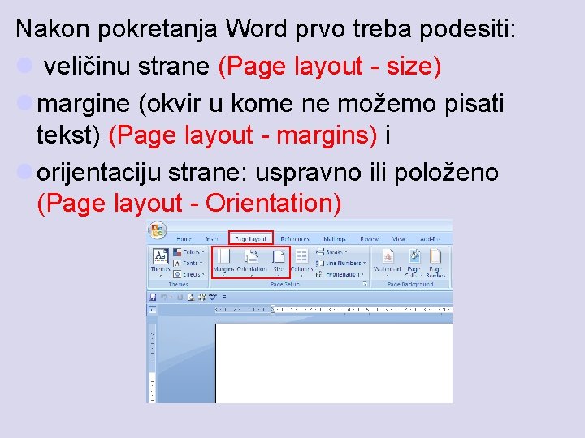
Task: Open the Margins menu in Page Setup
Action: (x=223, y=263)
